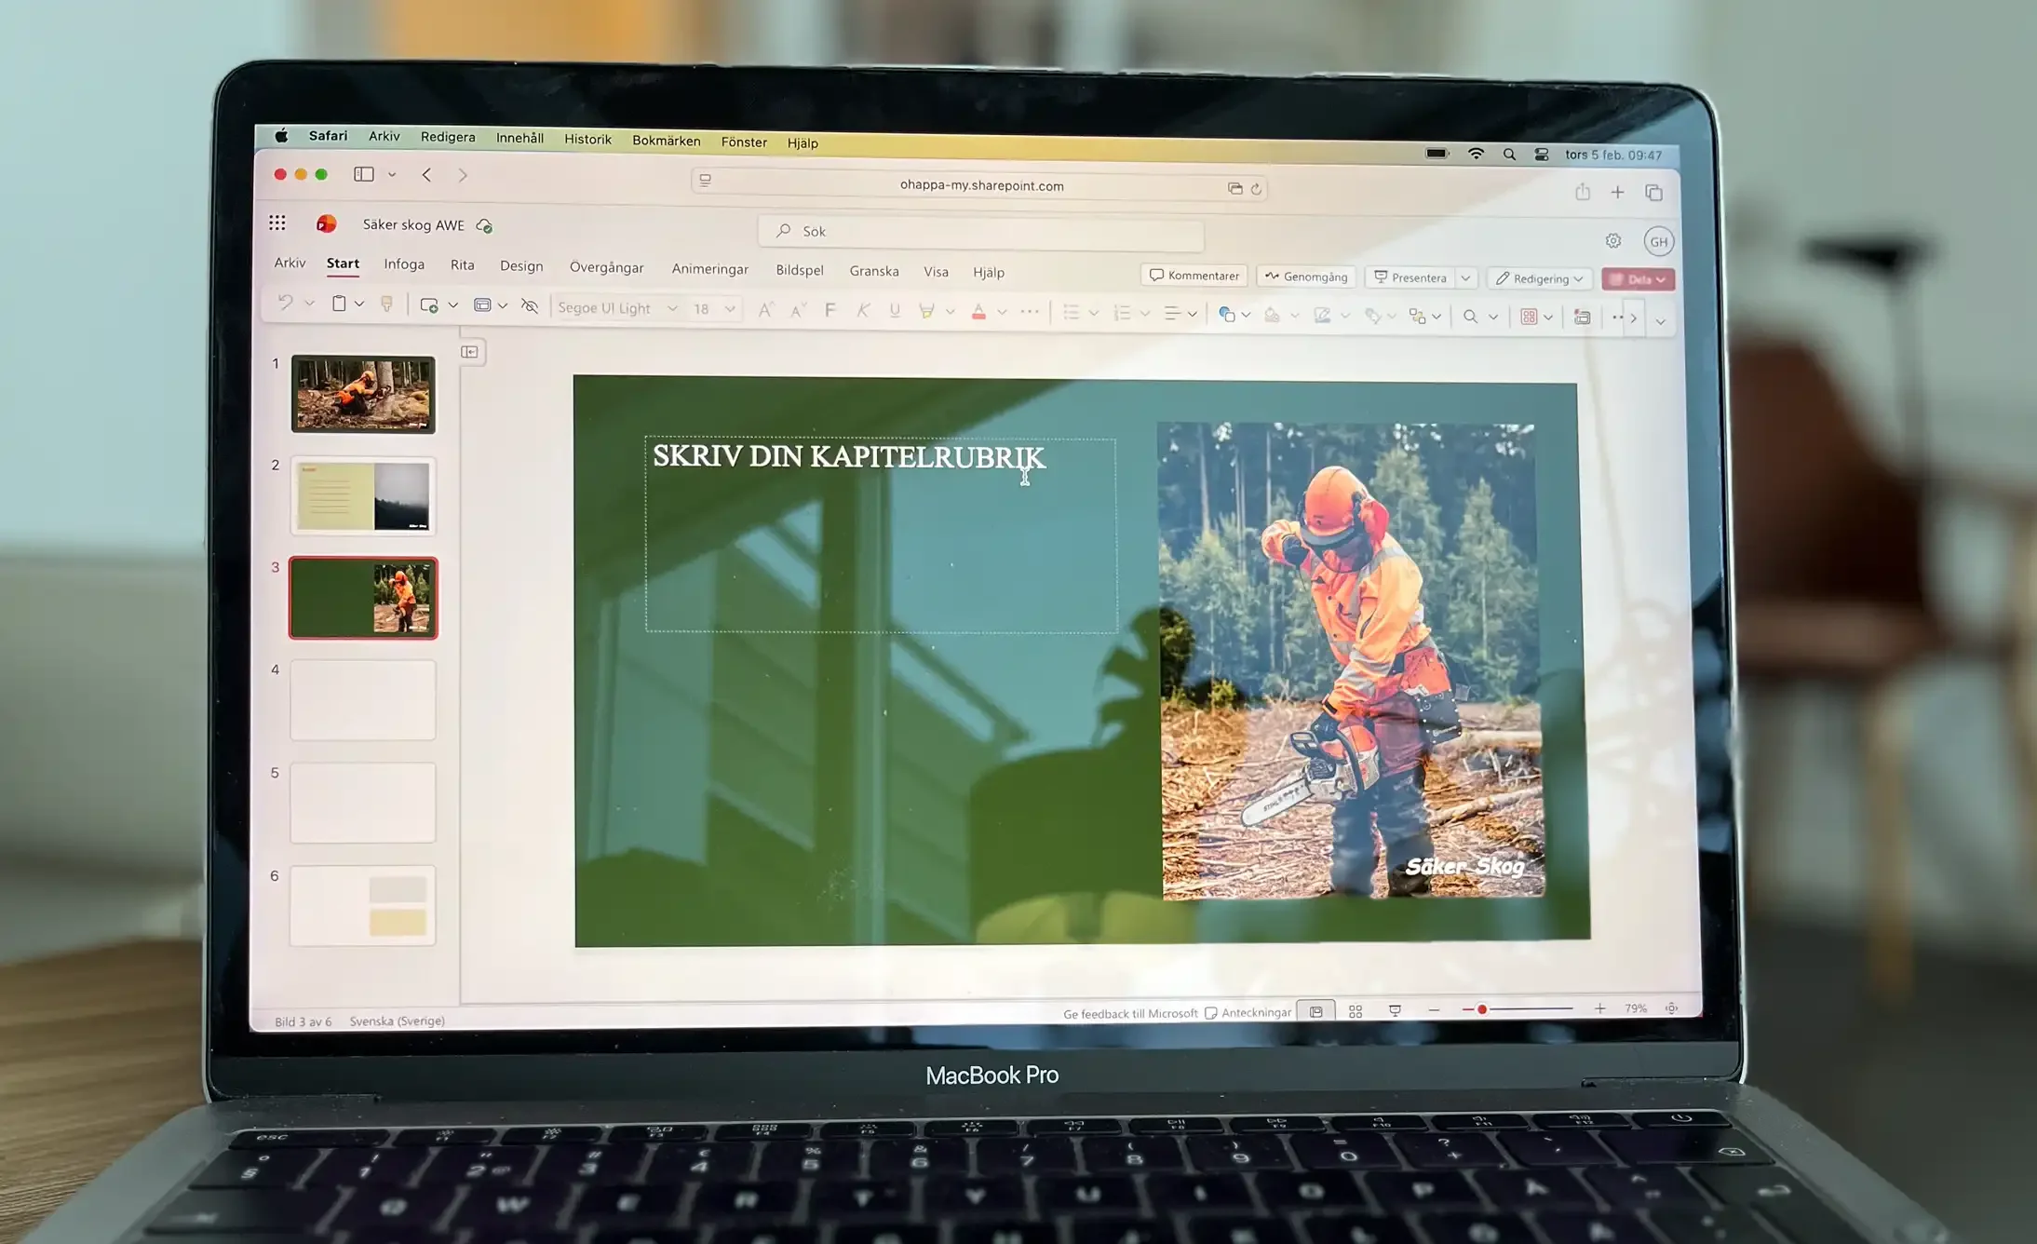The image size is (2037, 1244).
Task: Click the Presentera button
Action: [x=1410, y=277]
